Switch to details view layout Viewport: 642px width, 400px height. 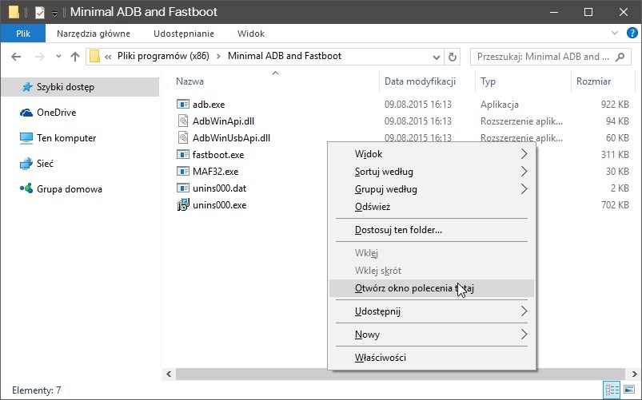(x=612, y=390)
